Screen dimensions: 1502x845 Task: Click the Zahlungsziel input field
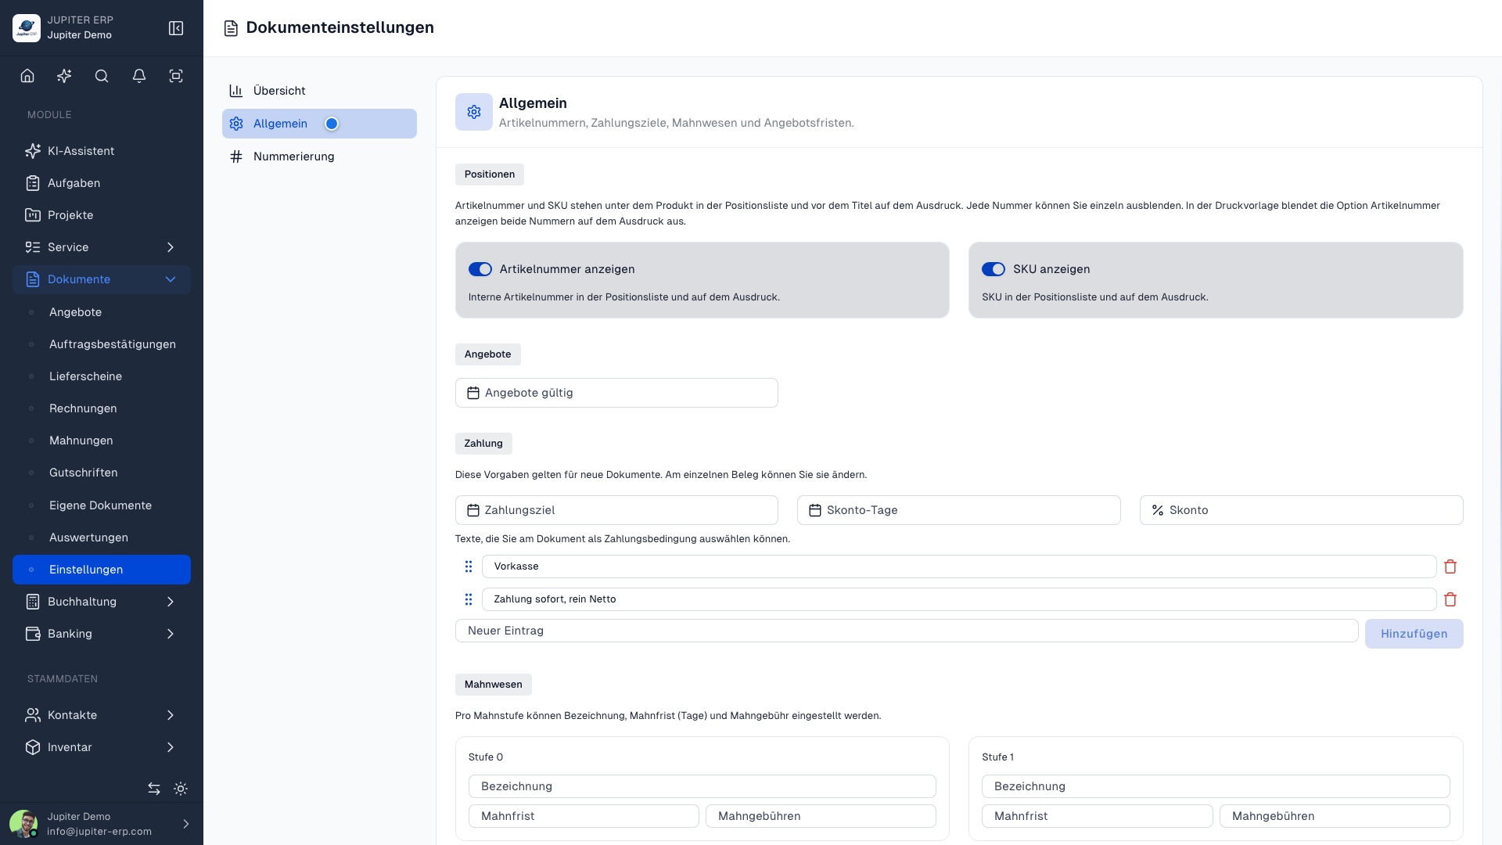click(616, 510)
